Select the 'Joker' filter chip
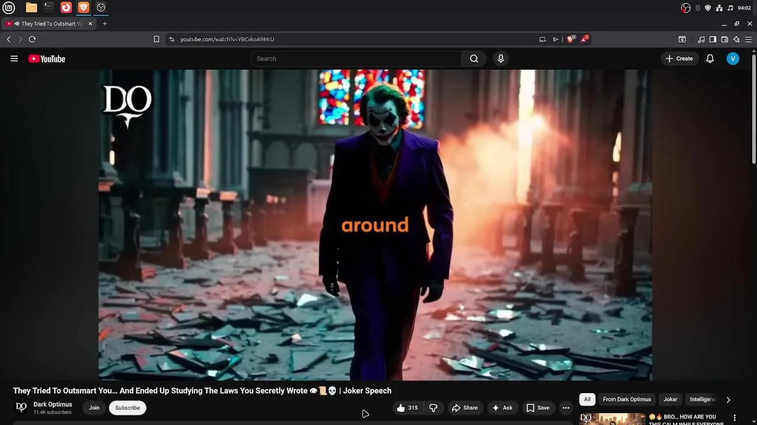 coord(671,400)
